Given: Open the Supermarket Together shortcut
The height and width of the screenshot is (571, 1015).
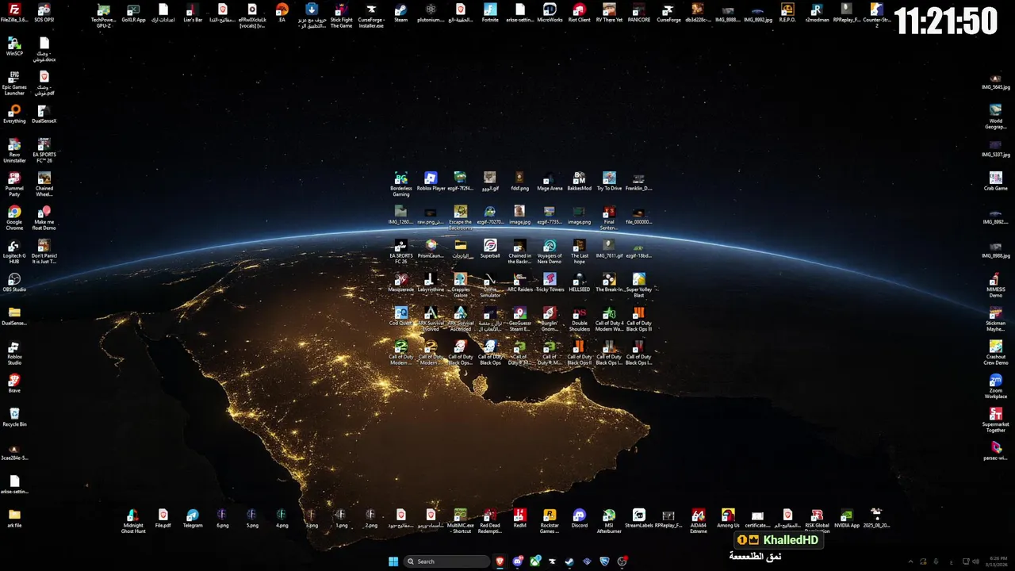Looking at the screenshot, I should pos(996,420).
